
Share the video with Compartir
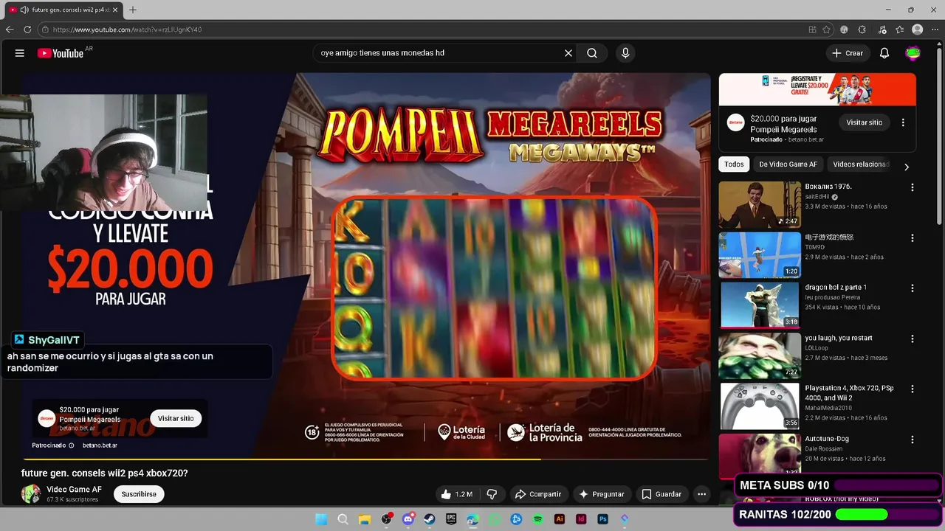click(x=538, y=494)
